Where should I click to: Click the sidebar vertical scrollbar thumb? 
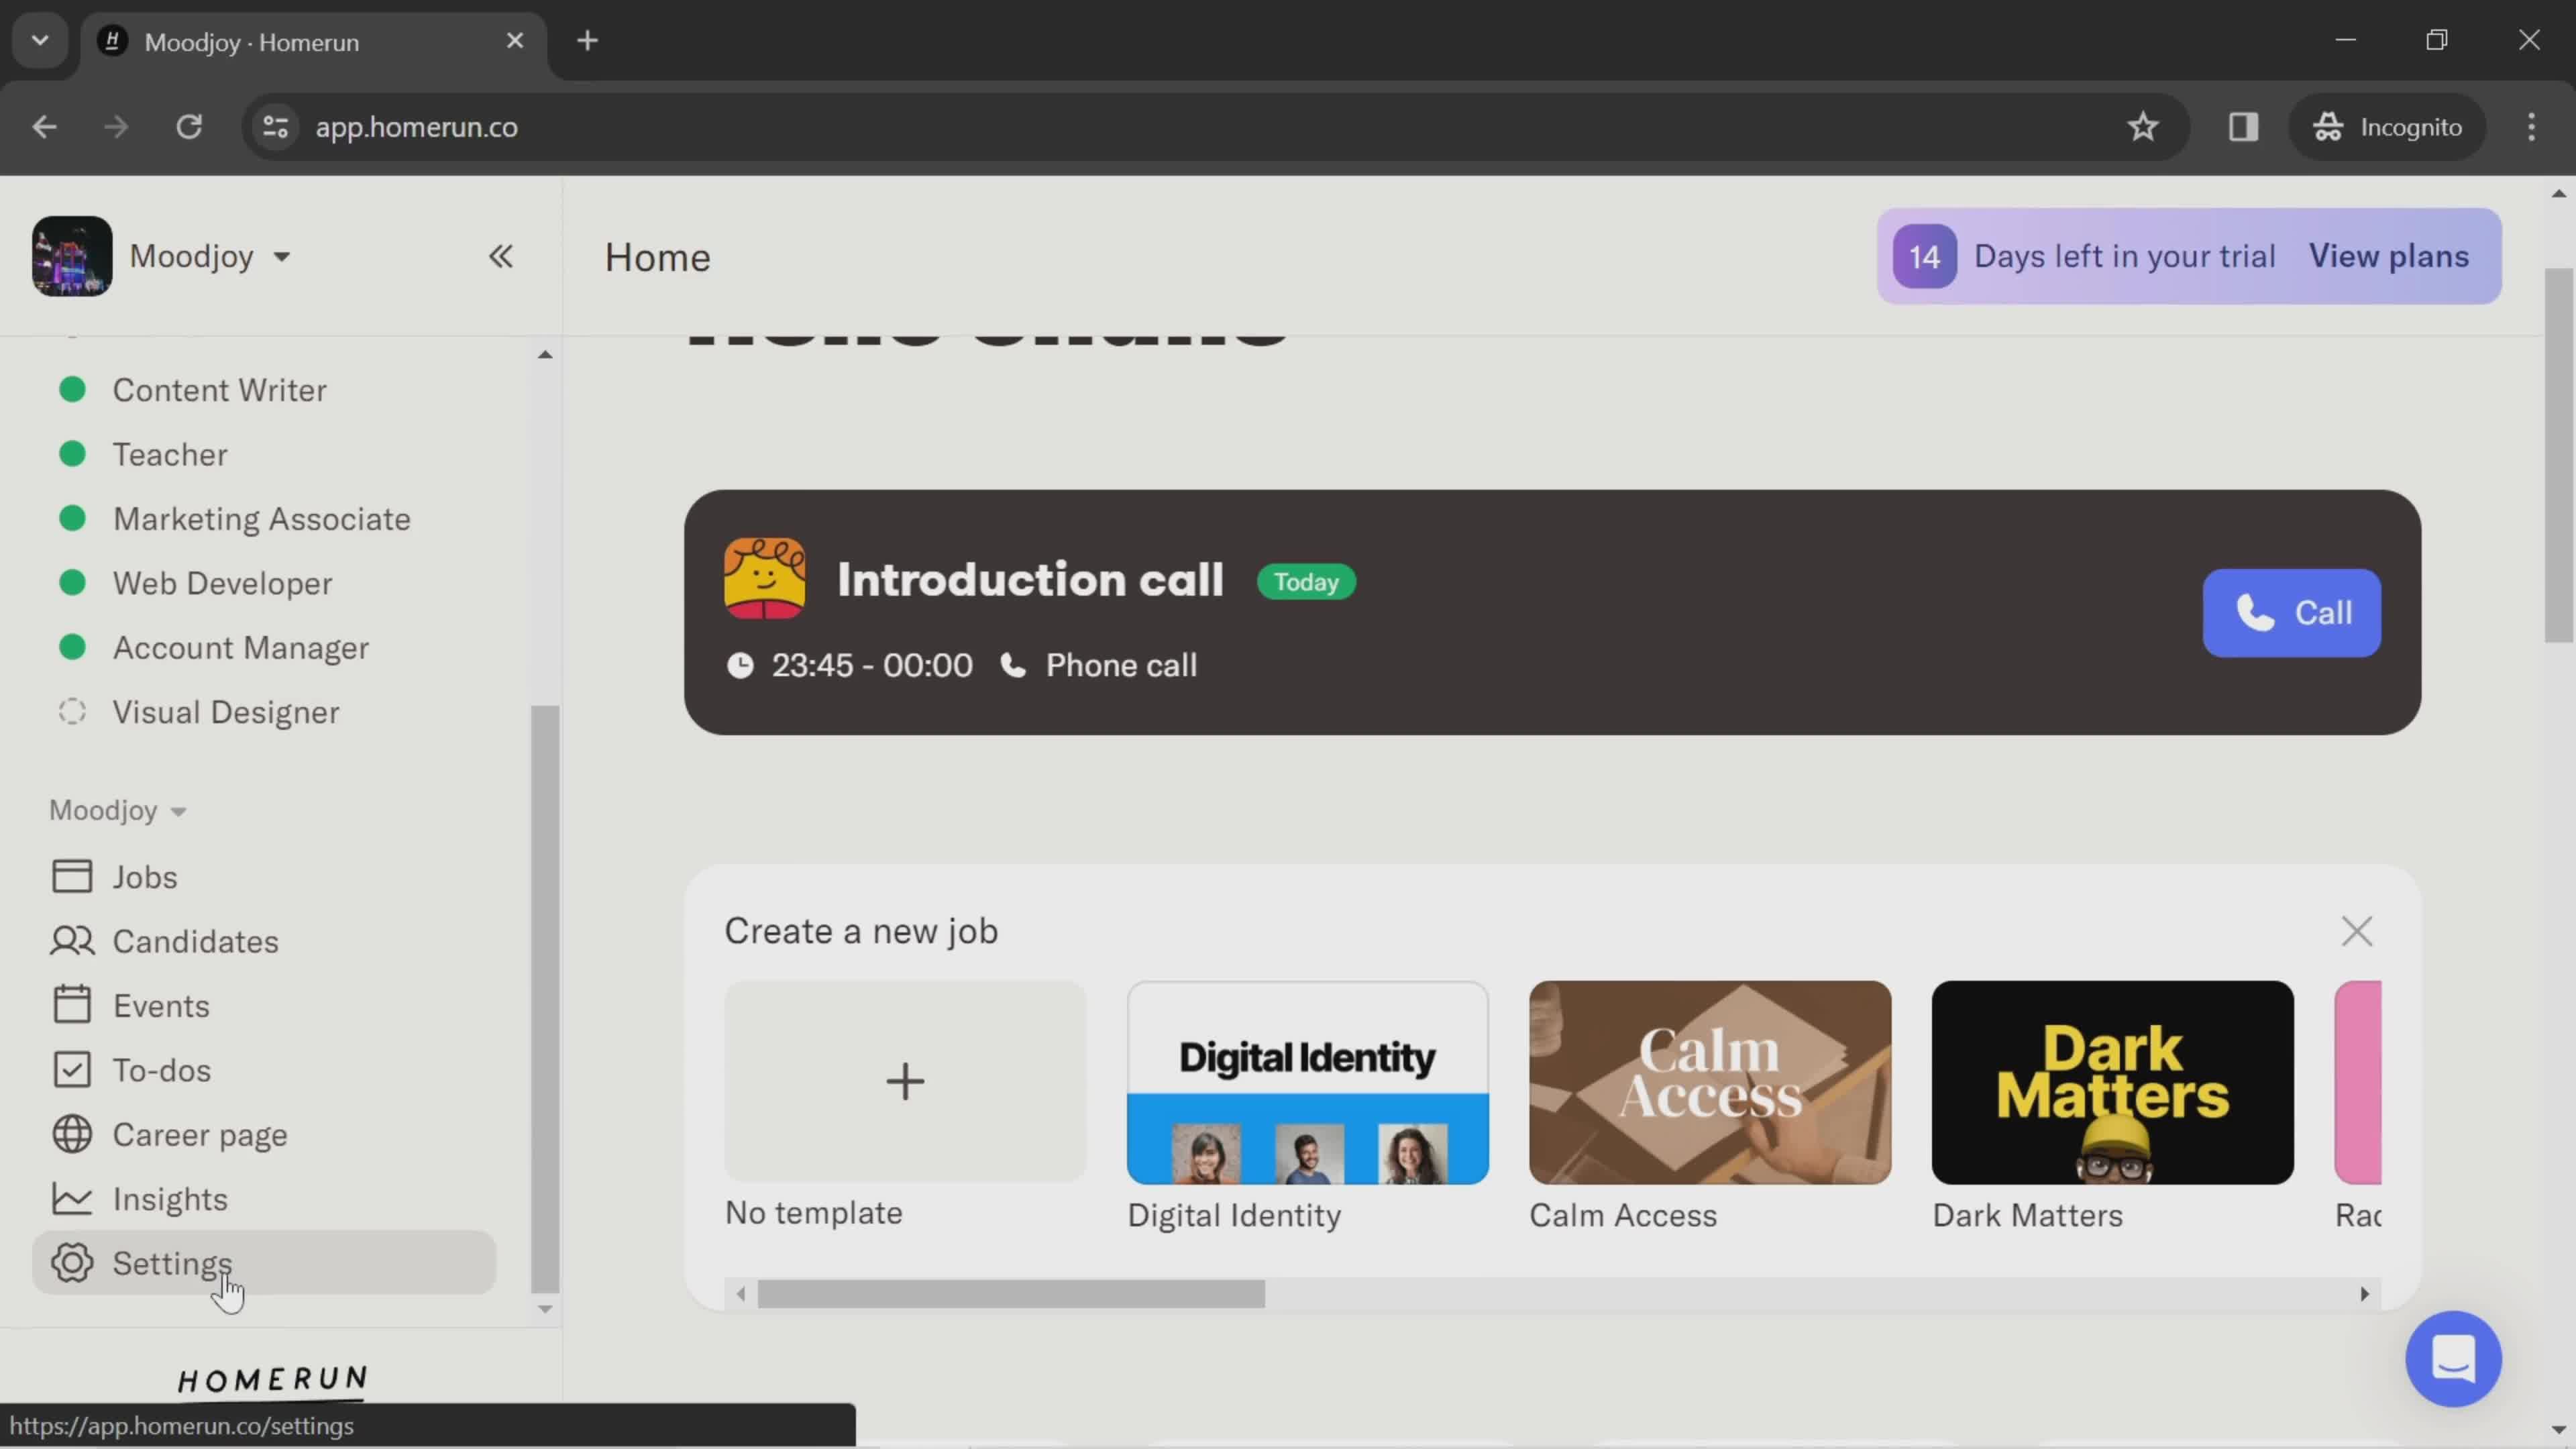point(544,998)
